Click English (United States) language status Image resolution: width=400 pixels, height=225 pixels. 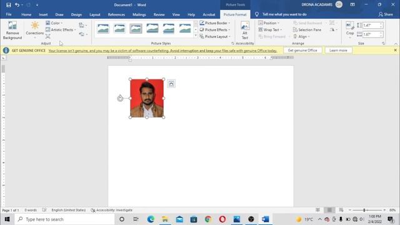(x=68, y=210)
